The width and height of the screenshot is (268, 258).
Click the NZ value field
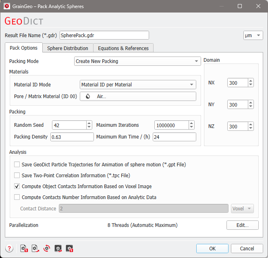[238, 126]
